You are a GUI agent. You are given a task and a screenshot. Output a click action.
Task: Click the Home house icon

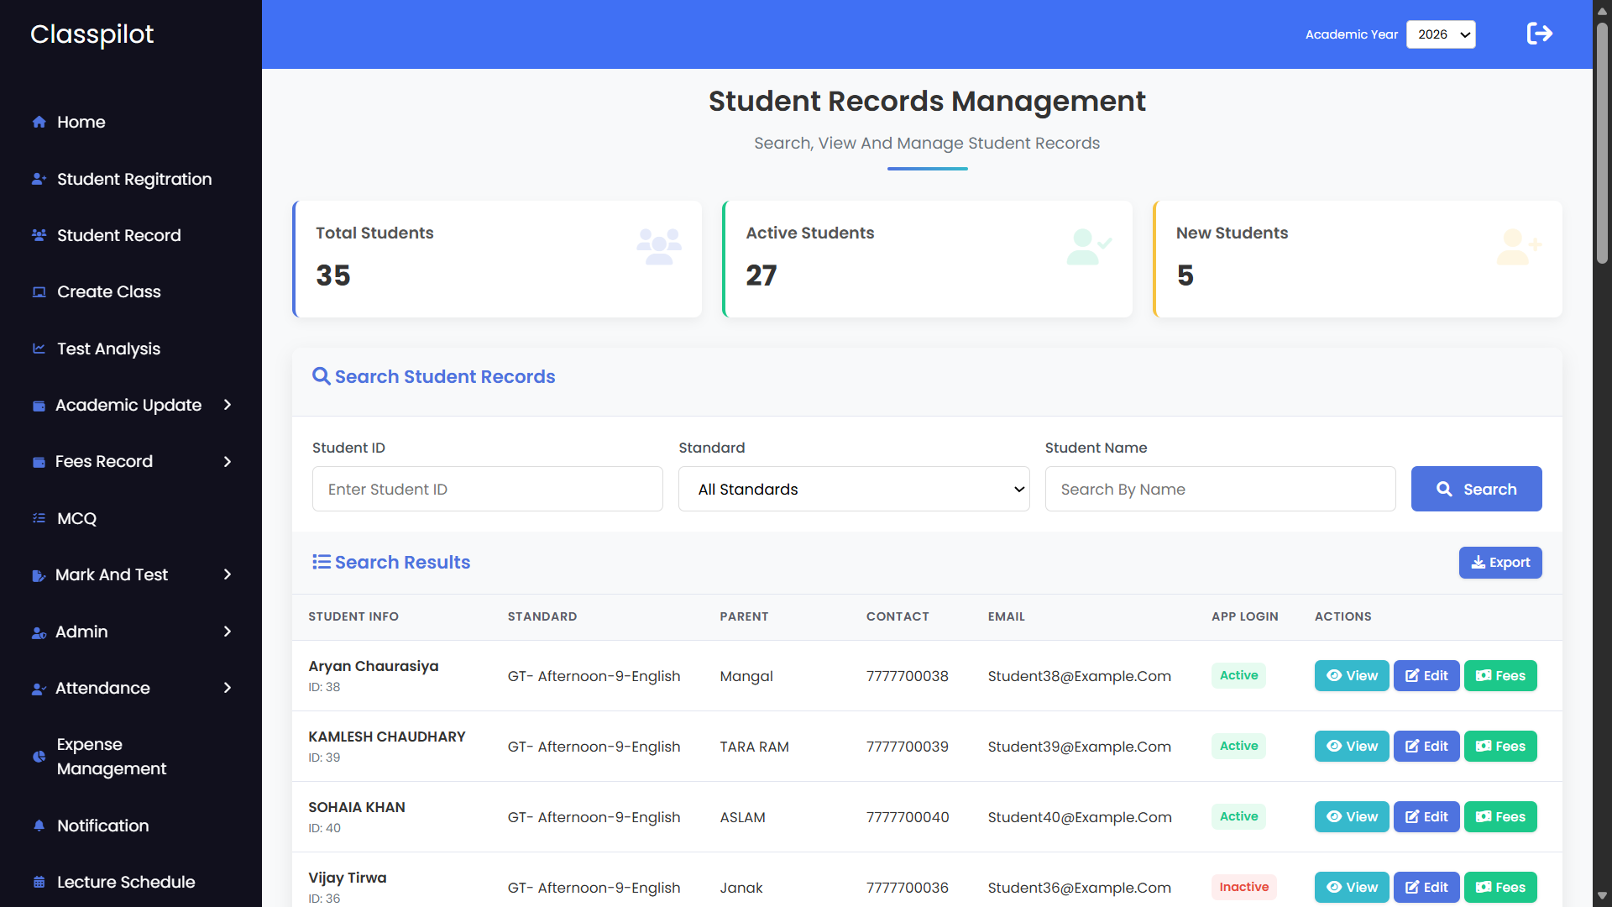pos(39,122)
